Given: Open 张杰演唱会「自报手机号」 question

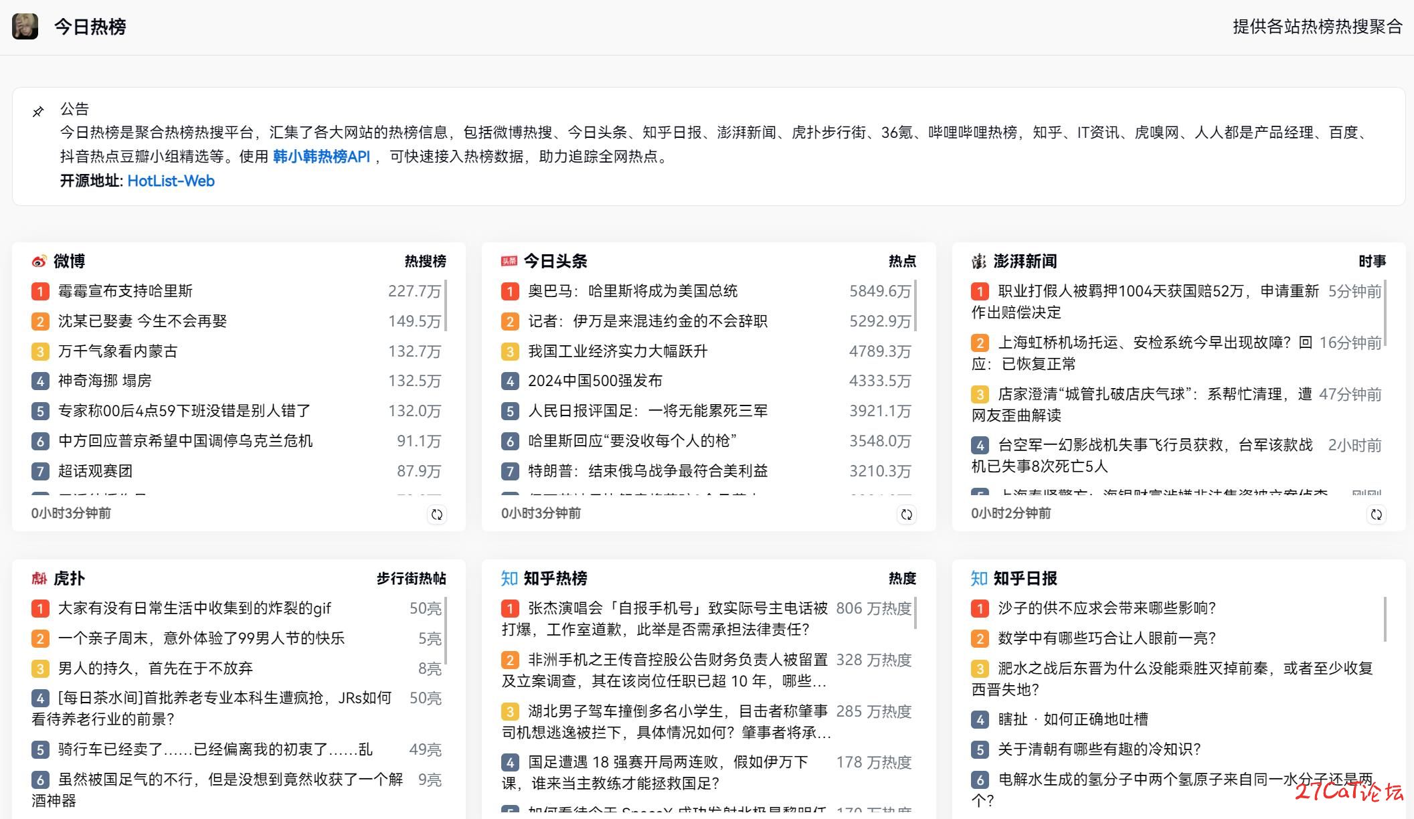Looking at the screenshot, I should (x=665, y=619).
